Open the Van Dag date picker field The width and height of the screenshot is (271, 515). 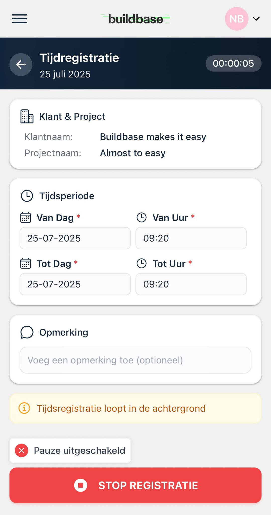[x=75, y=238]
